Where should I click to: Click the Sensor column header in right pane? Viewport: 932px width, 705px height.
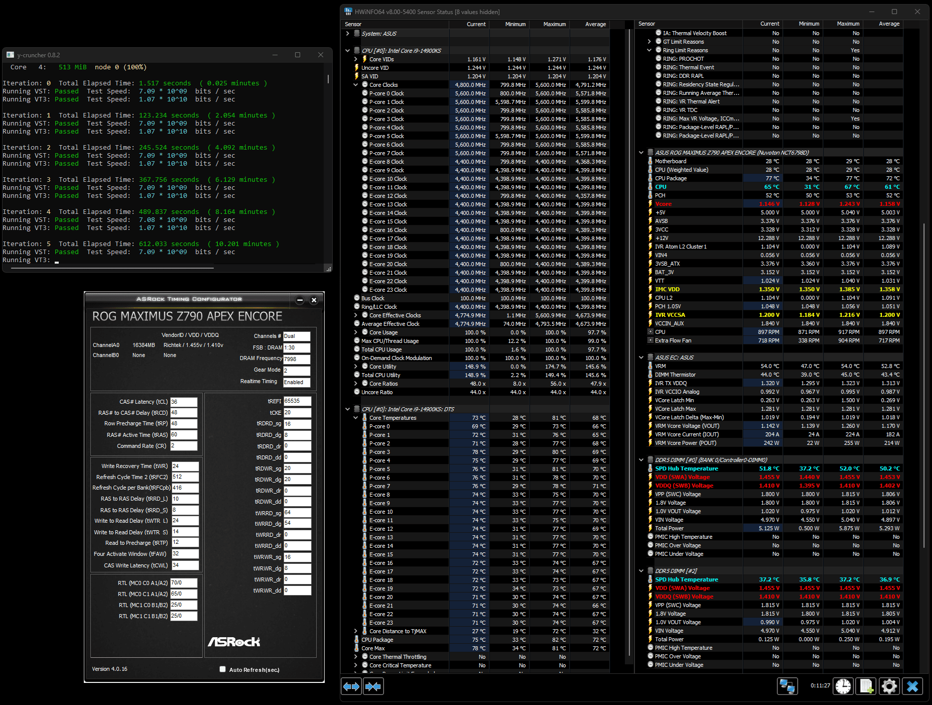(689, 24)
